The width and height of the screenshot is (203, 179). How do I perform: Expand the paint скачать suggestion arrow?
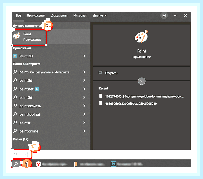point(84,106)
